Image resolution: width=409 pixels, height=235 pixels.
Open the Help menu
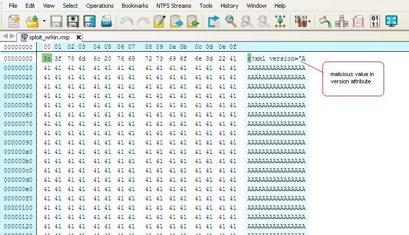tap(280, 6)
